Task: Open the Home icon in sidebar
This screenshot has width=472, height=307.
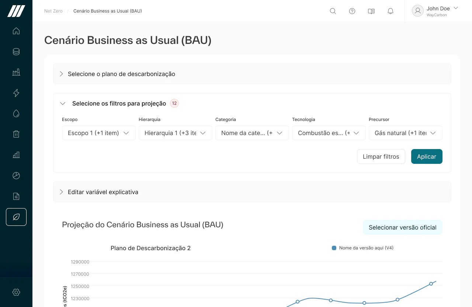Action: (x=16, y=31)
